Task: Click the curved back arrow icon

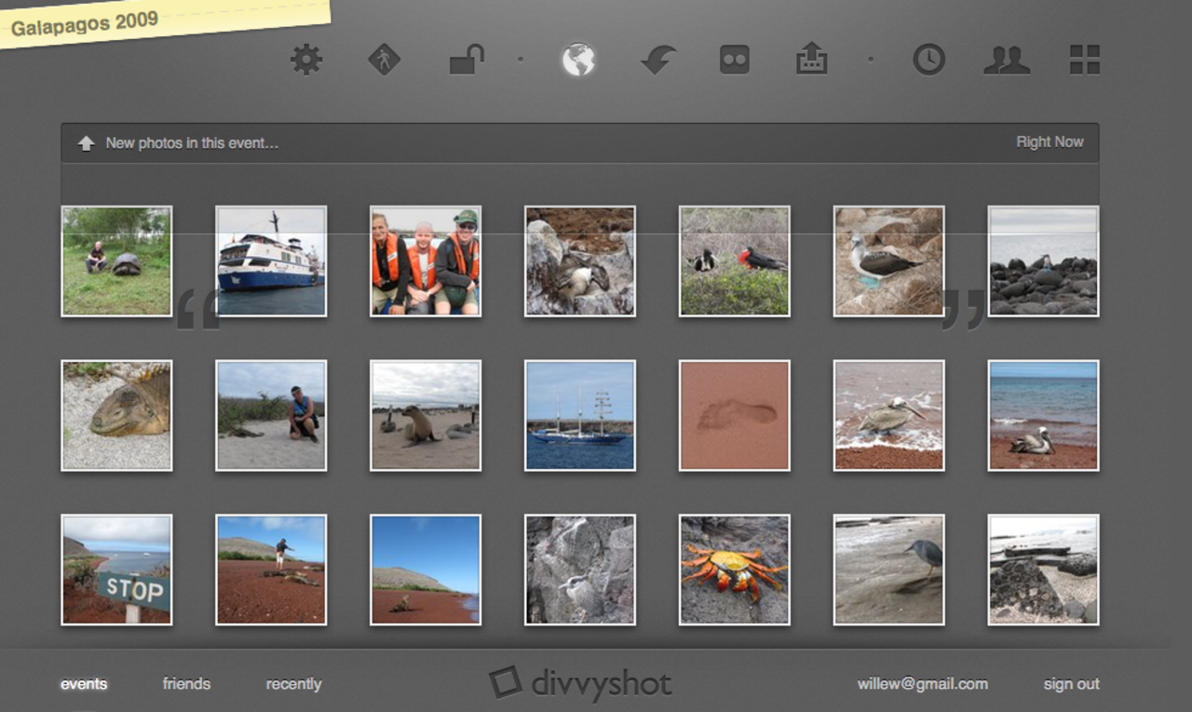Action: pos(658,61)
